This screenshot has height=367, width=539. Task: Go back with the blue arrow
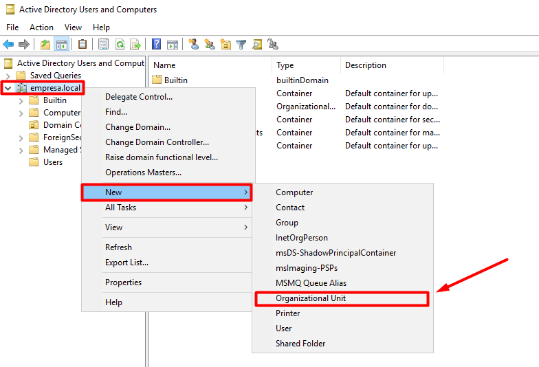(8, 44)
